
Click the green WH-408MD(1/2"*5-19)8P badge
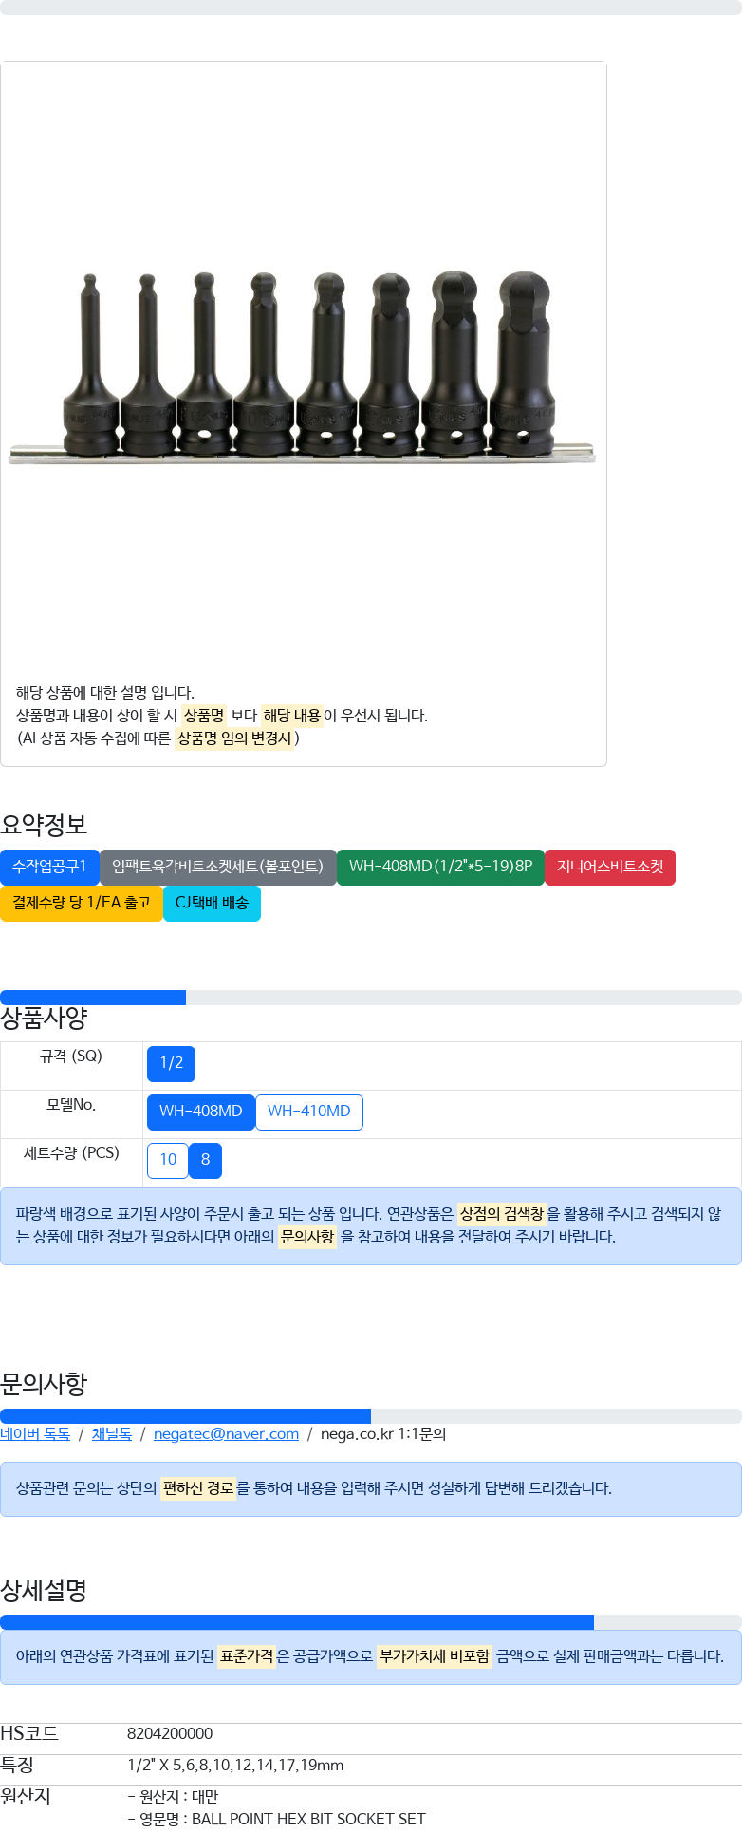pos(440,867)
